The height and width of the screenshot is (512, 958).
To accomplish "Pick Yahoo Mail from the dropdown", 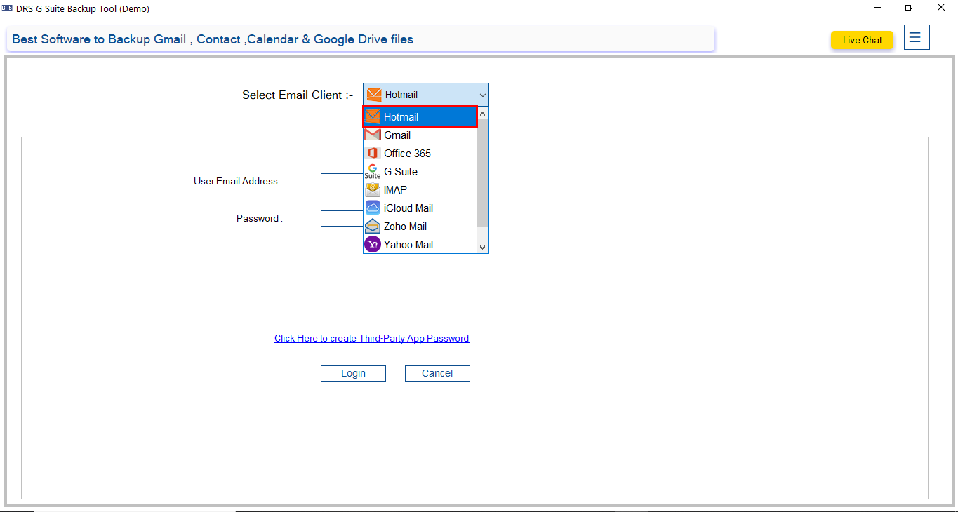I will pos(408,245).
